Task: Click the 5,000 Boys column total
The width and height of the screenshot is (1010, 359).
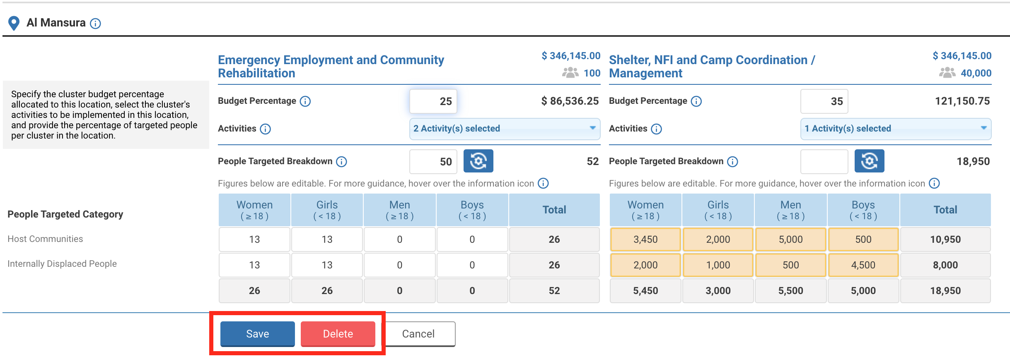Action: pos(863,291)
